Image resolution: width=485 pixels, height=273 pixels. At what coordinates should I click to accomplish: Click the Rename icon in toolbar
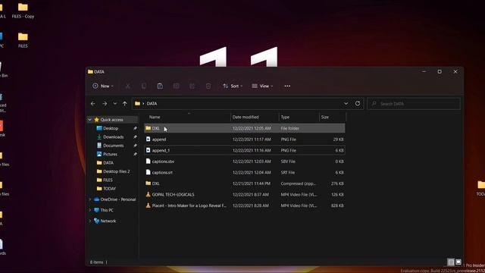coord(176,86)
